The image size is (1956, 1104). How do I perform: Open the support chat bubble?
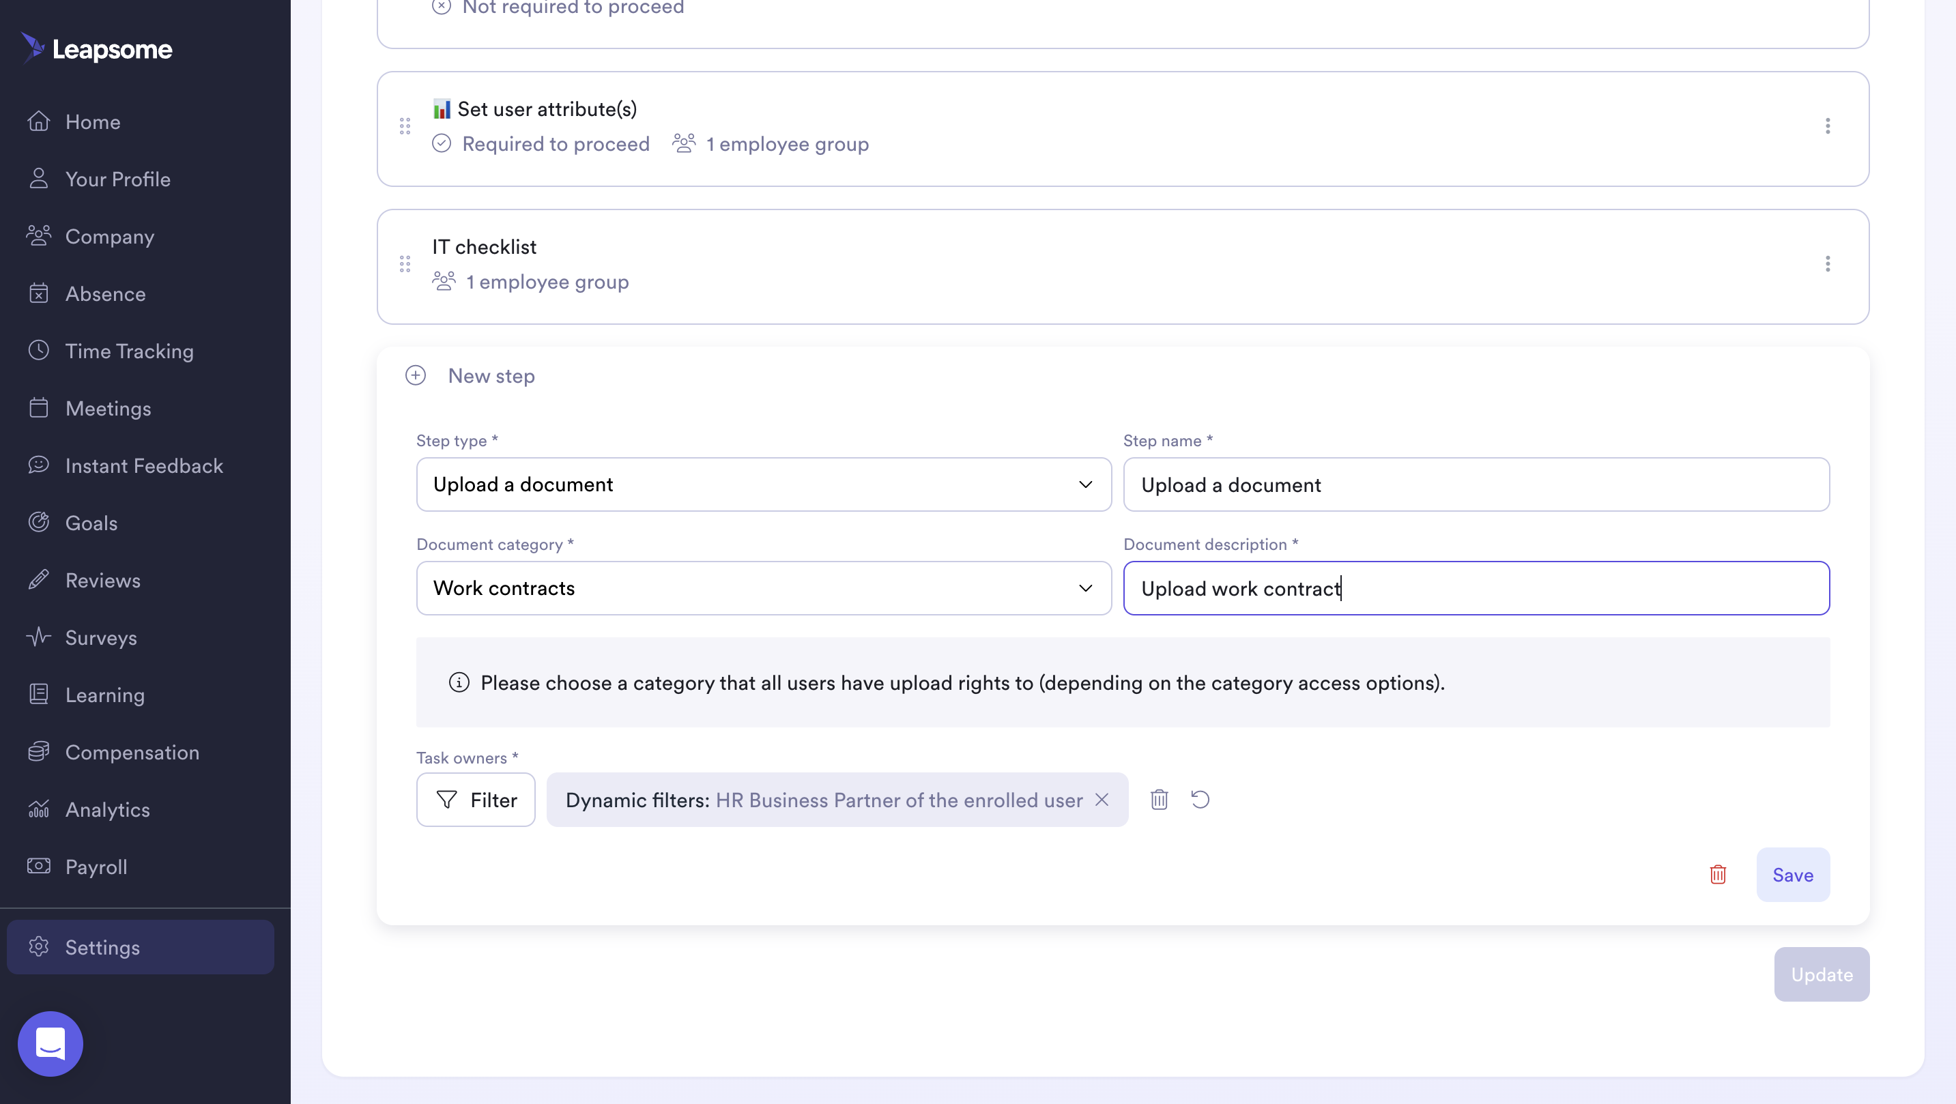[x=50, y=1043]
